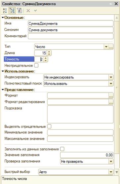Click the scrollbar up arrow
This screenshot has width=120, height=184.
pyautogui.click(x=117, y=18)
